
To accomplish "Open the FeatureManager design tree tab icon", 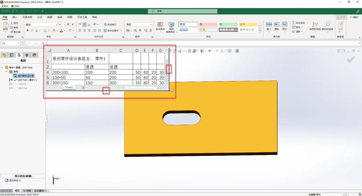I will click(x=4, y=55).
